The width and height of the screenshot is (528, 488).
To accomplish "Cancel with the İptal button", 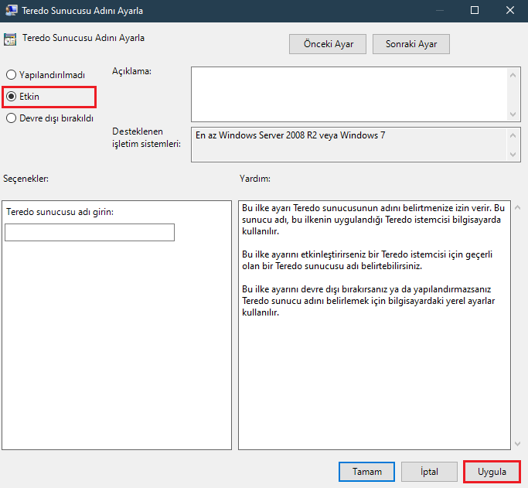I will pos(429,472).
